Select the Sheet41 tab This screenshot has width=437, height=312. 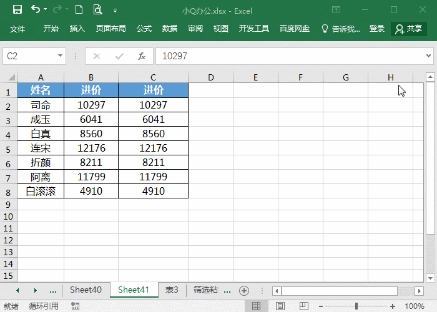tap(134, 290)
